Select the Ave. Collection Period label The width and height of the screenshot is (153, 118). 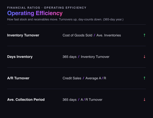coord(26,100)
